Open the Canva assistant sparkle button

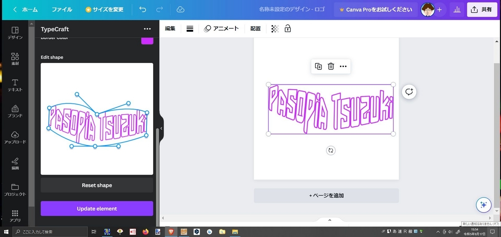point(483,205)
